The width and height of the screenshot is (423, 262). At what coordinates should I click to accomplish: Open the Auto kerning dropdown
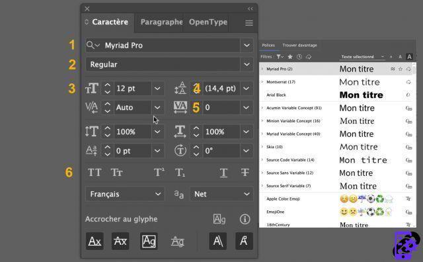point(157,107)
